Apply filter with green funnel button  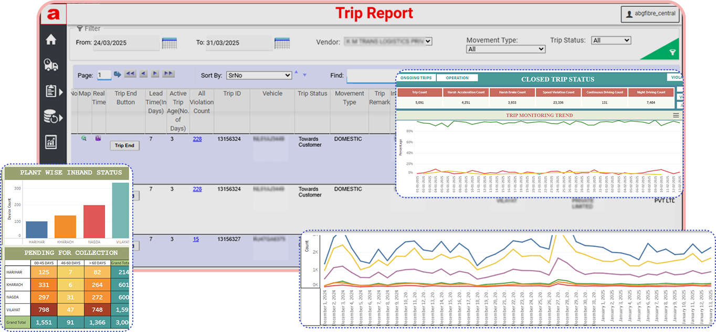[672, 52]
